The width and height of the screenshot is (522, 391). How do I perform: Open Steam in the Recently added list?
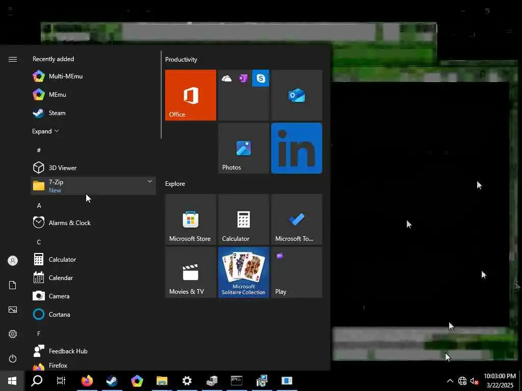[x=93, y=113]
